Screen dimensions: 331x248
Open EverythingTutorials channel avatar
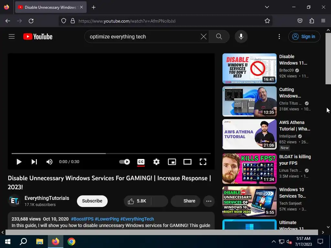[x=15, y=201]
